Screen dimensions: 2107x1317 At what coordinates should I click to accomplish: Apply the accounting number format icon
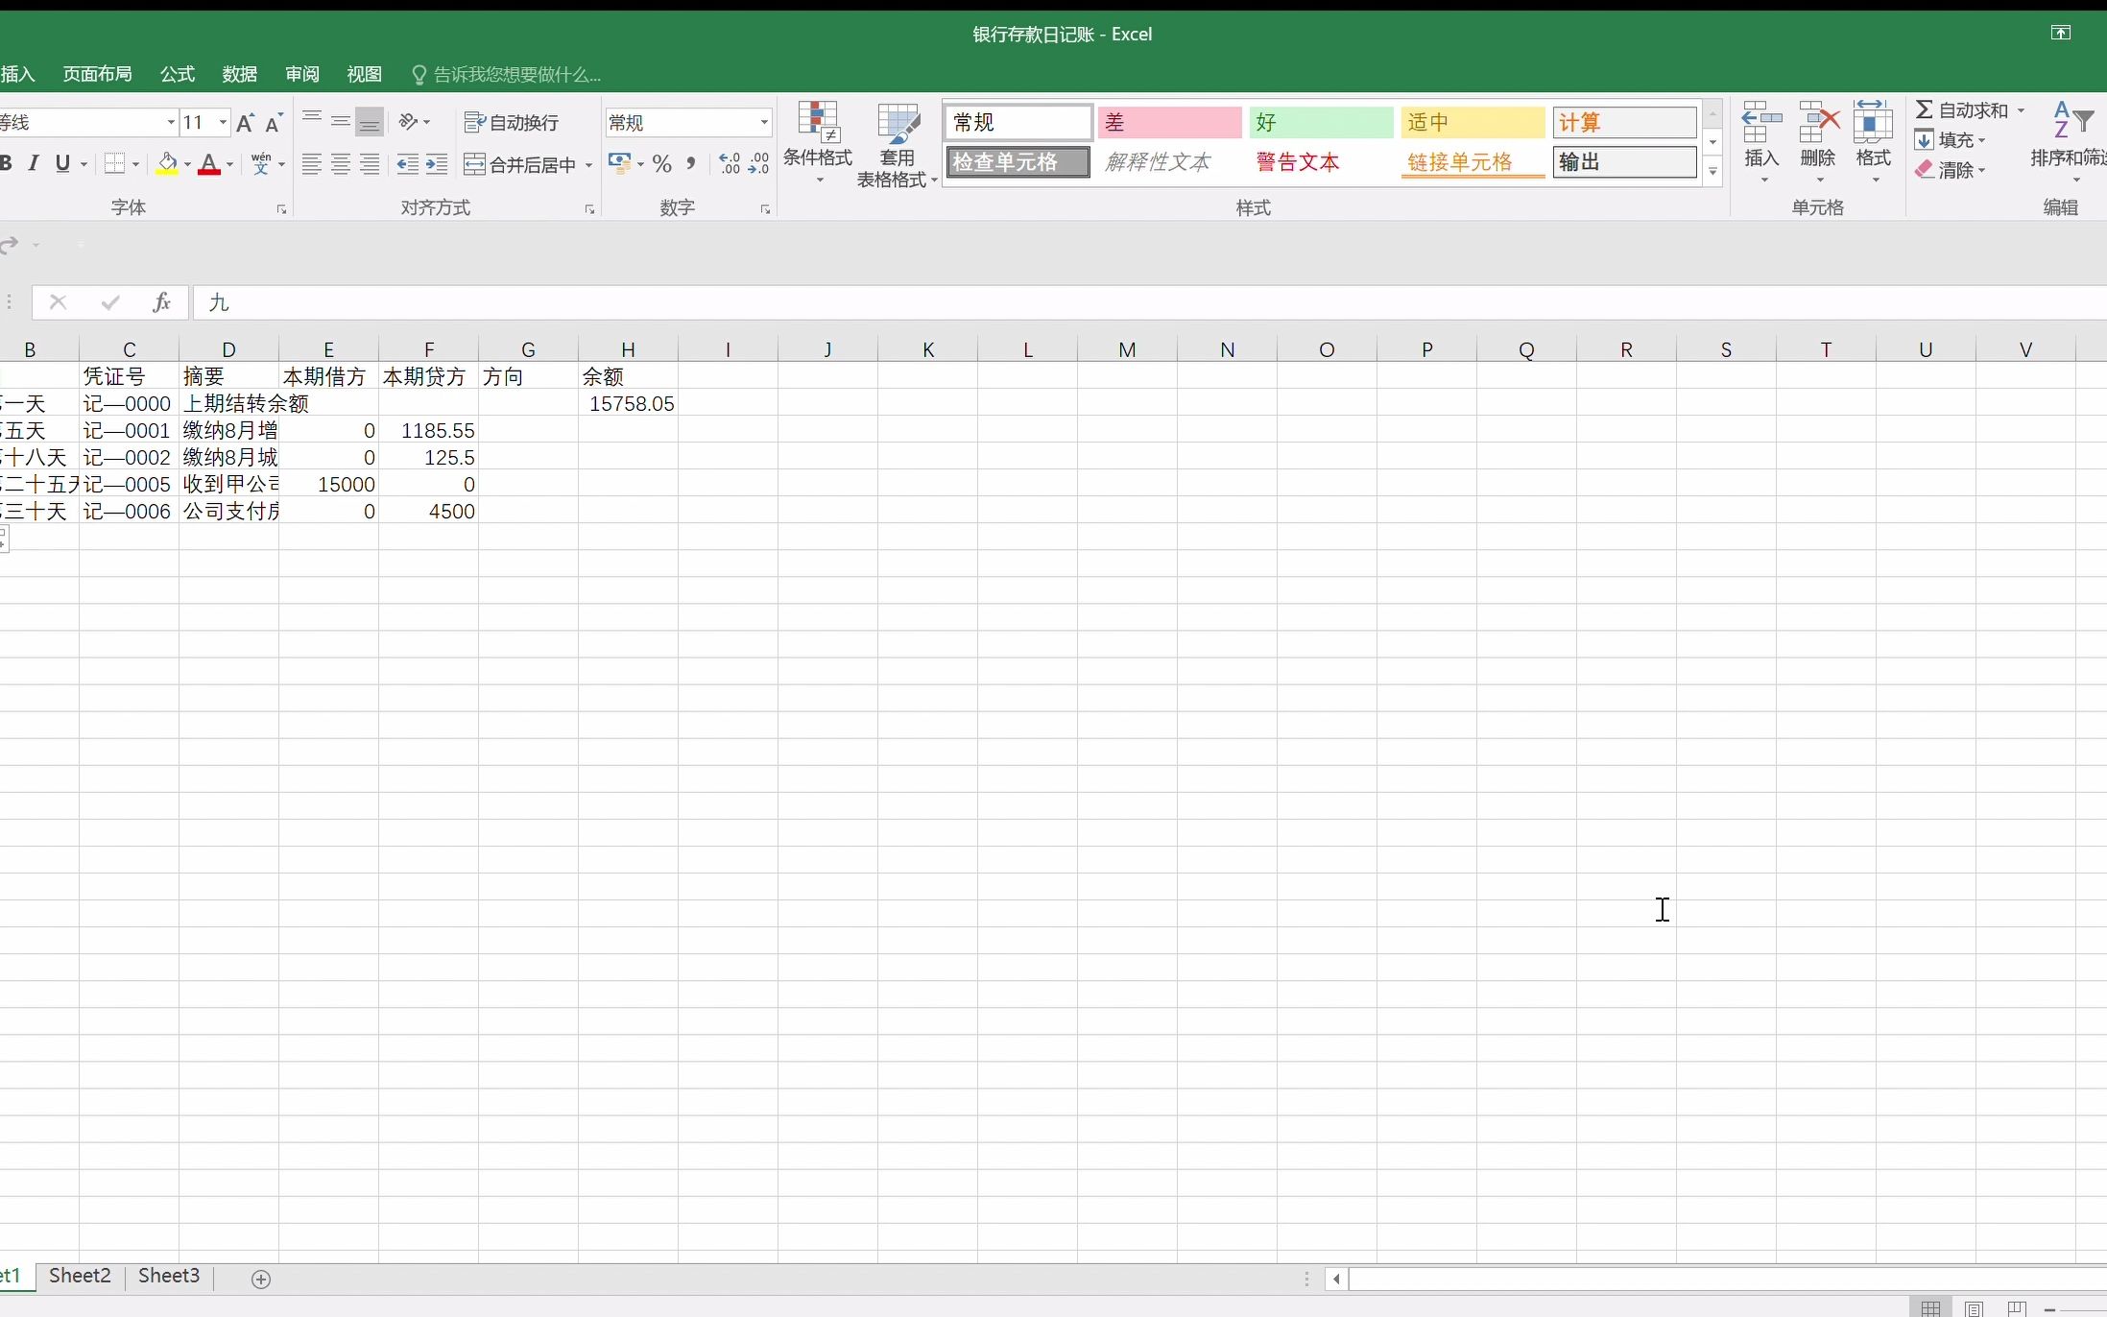[x=620, y=164]
